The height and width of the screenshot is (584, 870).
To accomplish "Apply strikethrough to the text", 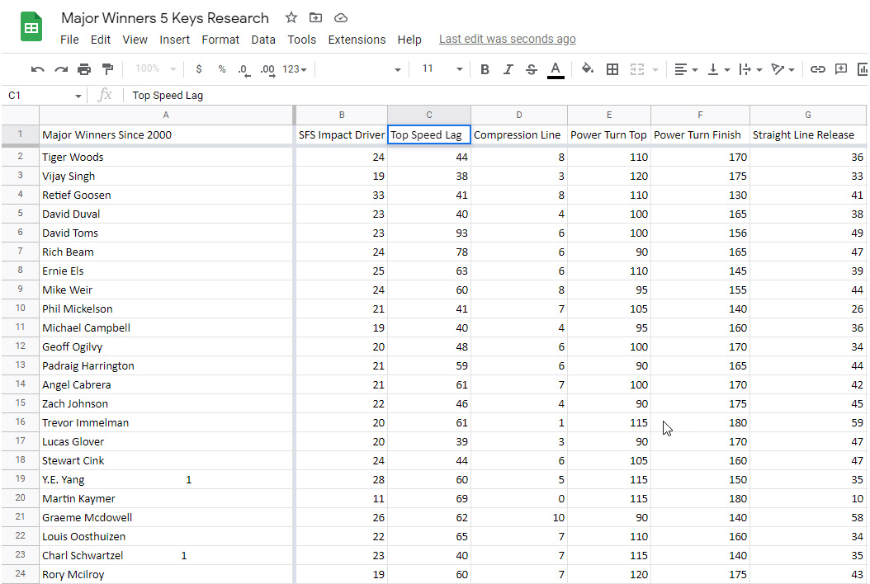I will click(531, 69).
